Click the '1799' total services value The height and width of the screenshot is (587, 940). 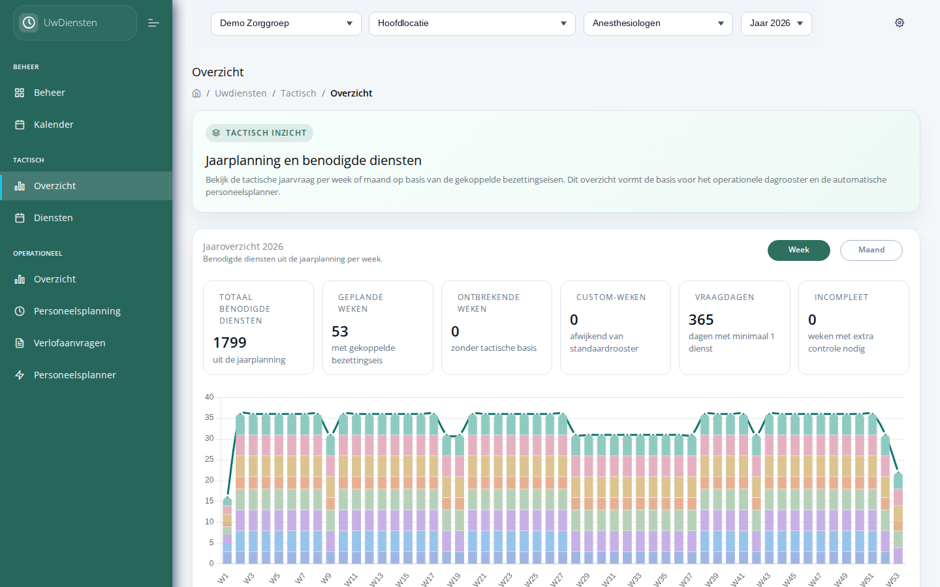[x=230, y=342]
